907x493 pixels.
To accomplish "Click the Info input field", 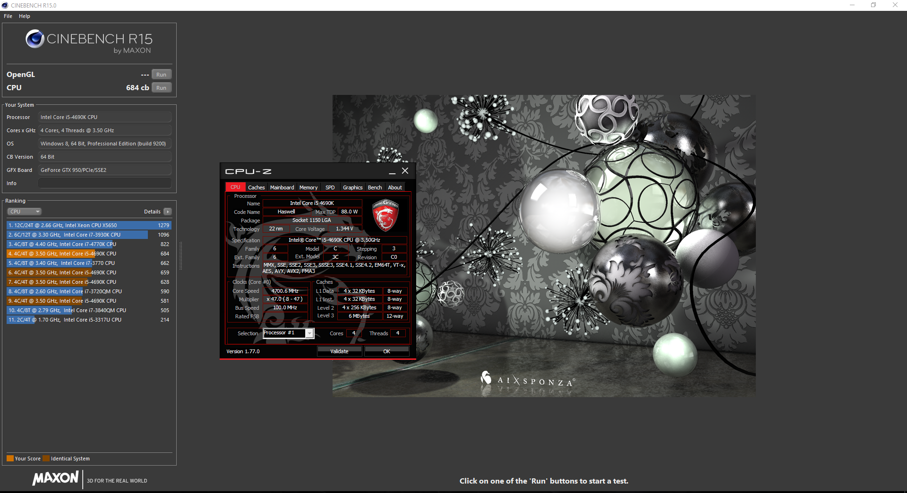I will pyautogui.click(x=105, y=183).
